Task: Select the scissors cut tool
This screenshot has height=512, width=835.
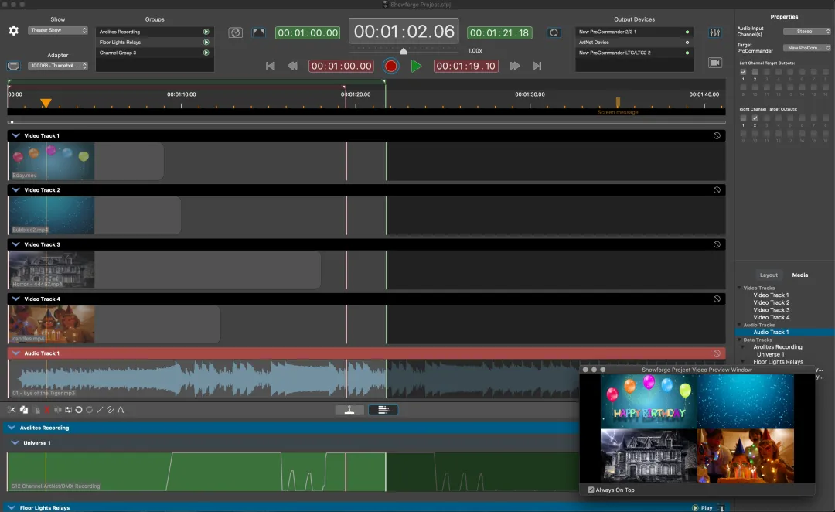Action: point(11,410)
